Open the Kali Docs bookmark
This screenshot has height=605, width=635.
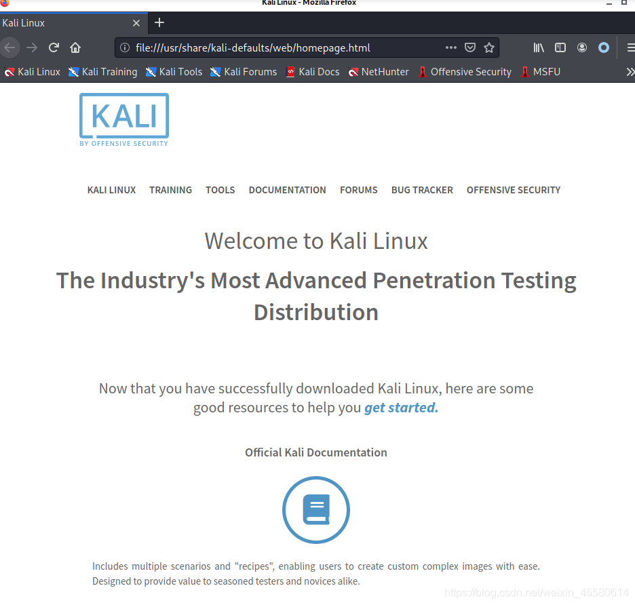coord(313,72)
